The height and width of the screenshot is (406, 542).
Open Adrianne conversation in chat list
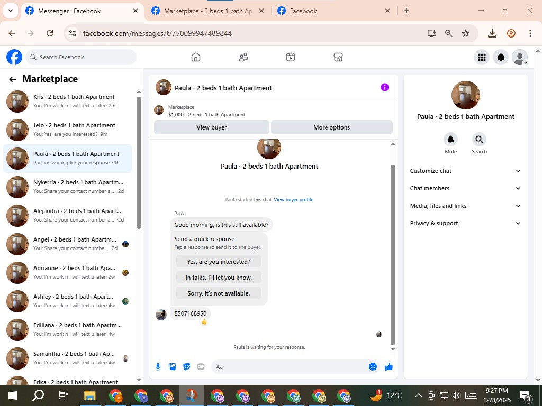click(67, 273)
